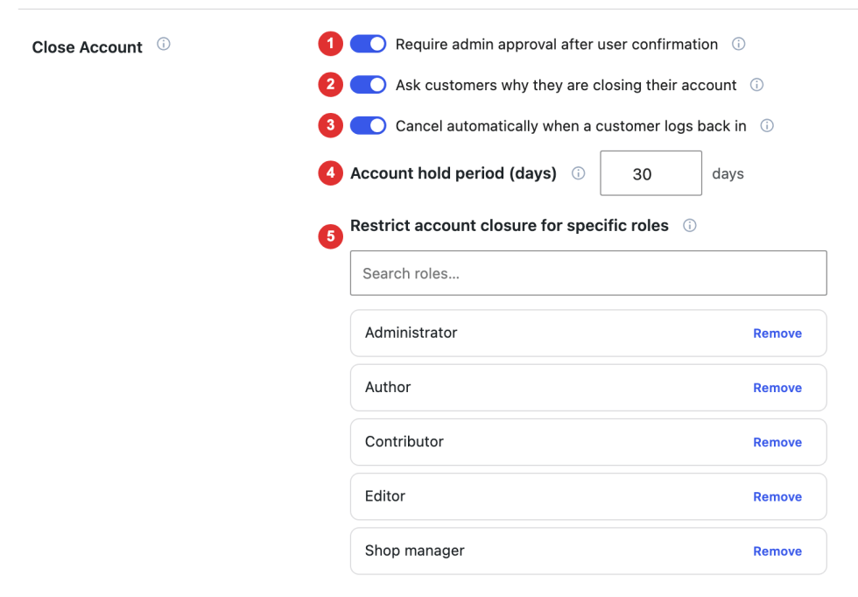Select the Administrator role name
Viewport: 858px width, 597px height.
[411, 333]
